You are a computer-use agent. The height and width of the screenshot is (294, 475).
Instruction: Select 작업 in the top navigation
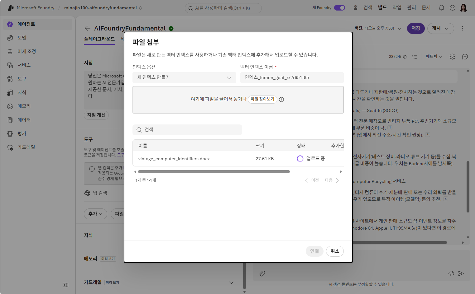click(x=397, y=7)
